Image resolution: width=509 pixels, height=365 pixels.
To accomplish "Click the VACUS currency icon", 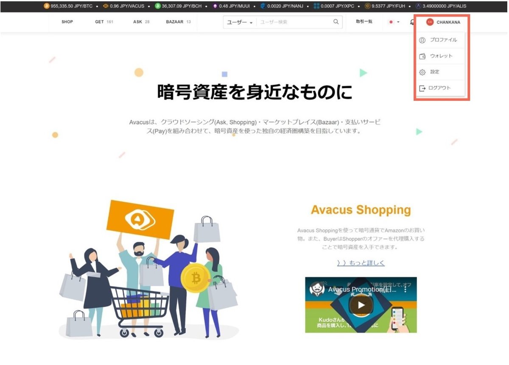I will click(x=105, y=6).
